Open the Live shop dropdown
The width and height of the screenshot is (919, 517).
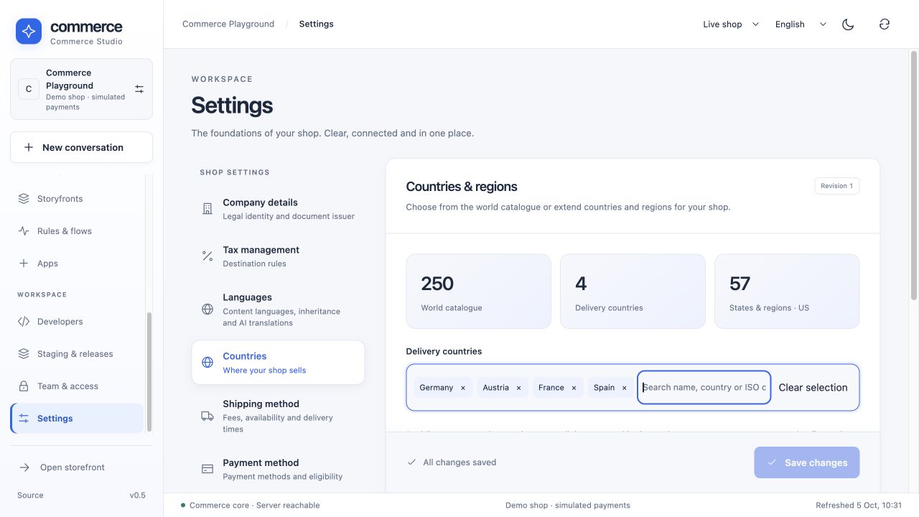pos(731,24)
